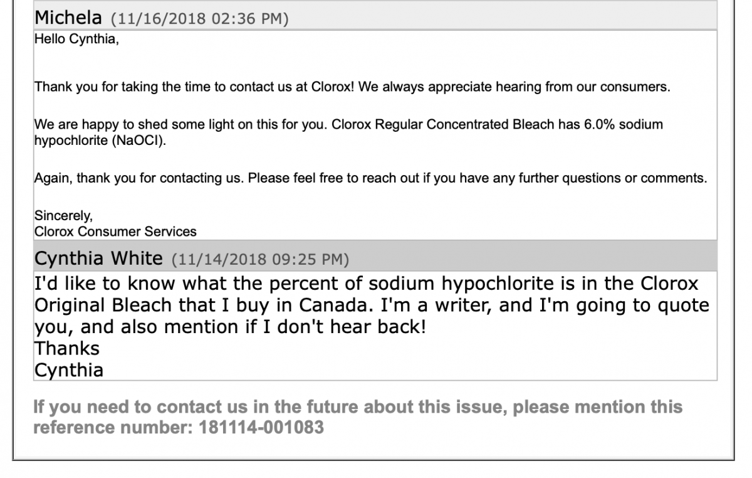Viewport: 752px width, 478px height.
Task: Click the 'If you need to contact us' notice
Action: point(357,418)
